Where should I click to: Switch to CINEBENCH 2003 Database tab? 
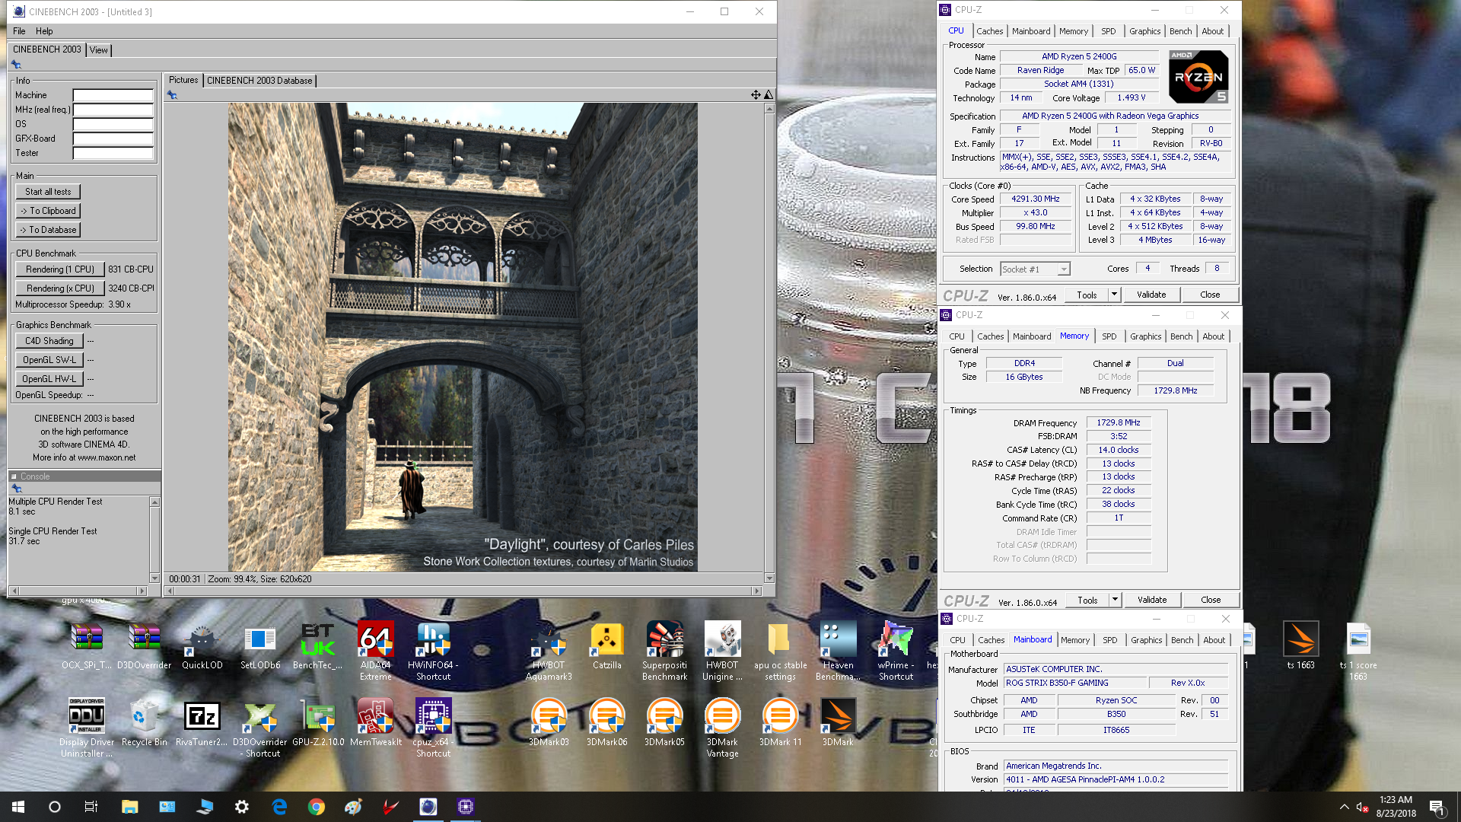(259, 81)
